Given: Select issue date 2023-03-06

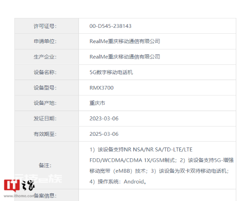Looking at the screenshot, I should 104,118.
